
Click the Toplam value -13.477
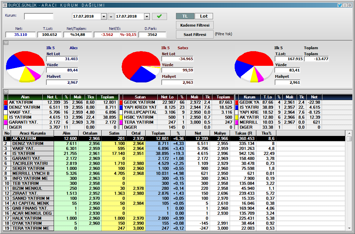(x=316, y=59)
